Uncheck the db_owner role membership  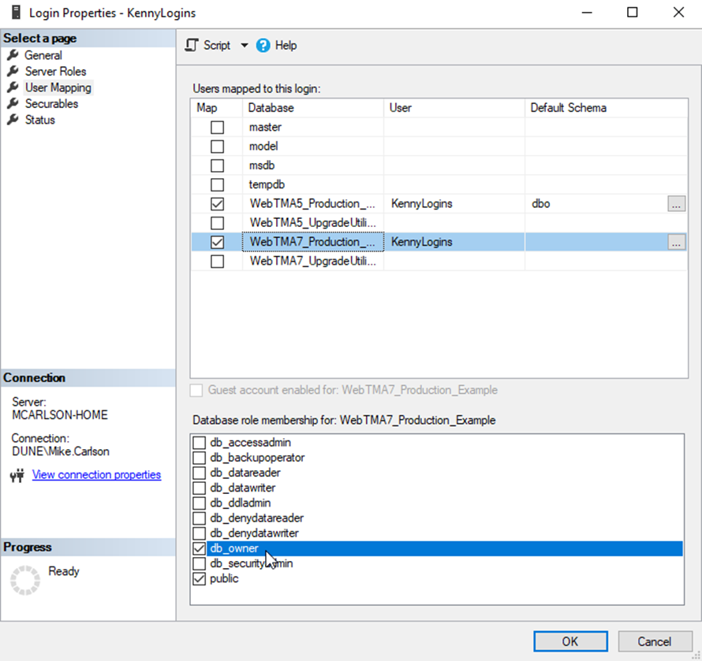click(x=200, y=548)
